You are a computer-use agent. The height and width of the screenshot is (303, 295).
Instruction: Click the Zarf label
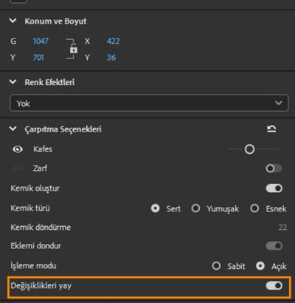pos(40,168)
